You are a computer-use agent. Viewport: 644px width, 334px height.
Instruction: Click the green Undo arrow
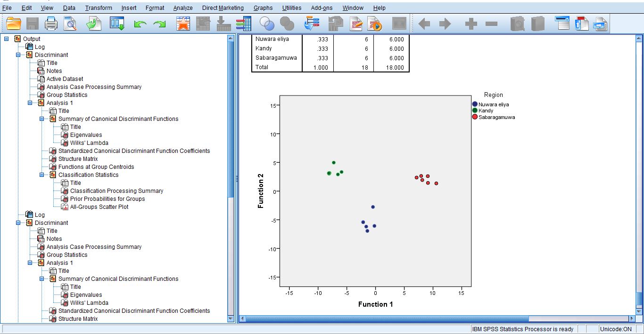point(140,24)
